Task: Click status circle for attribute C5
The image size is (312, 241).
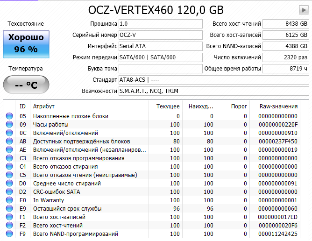Action: point(9,175)
